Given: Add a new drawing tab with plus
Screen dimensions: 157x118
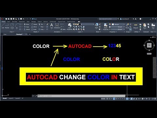Looking at the screenshot, I should coord(30,34).
